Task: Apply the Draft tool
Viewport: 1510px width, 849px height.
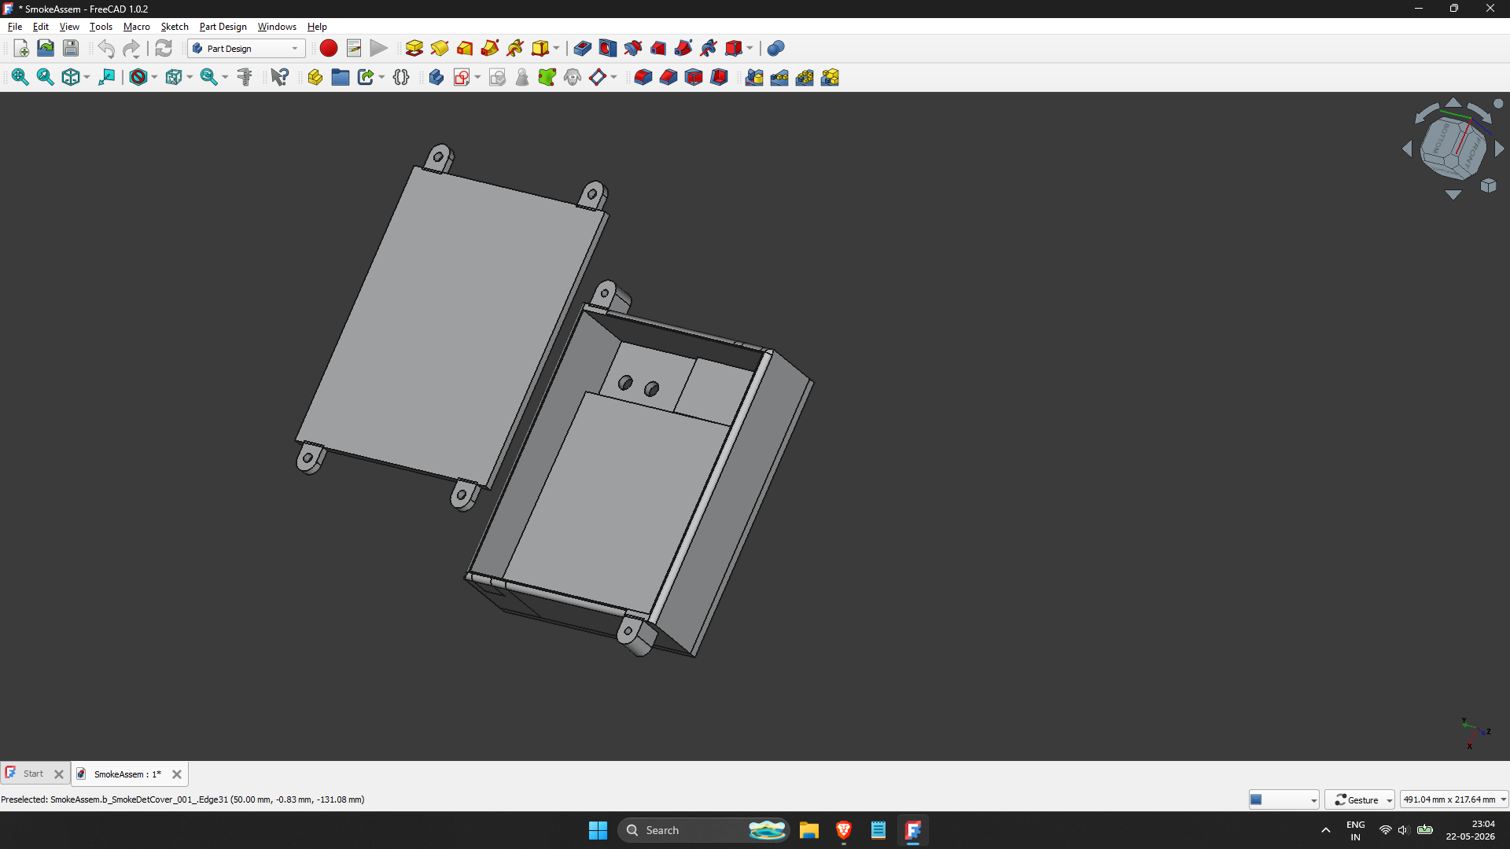Action: [x=694, y=77]
